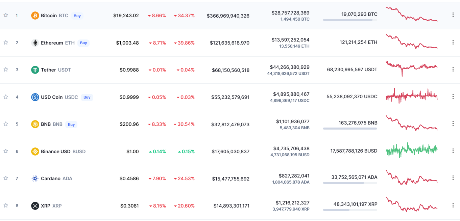Click Bitcoin market cap $366,969,940,326
Image resolution: width=460 pixels, height=221 pixels.
(228, 16)
